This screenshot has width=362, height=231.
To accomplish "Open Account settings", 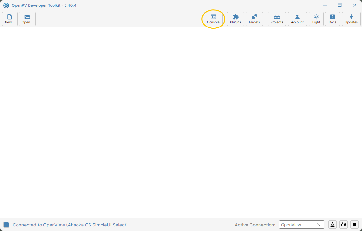I will pyautogui.click(x=297, y=19).
